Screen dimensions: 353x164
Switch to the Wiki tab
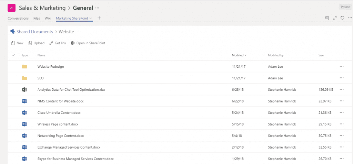(48, 19)
